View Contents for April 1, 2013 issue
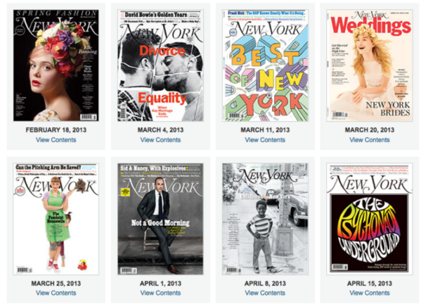The height and width of the screenshot is (304, 428). coord(160,293)
